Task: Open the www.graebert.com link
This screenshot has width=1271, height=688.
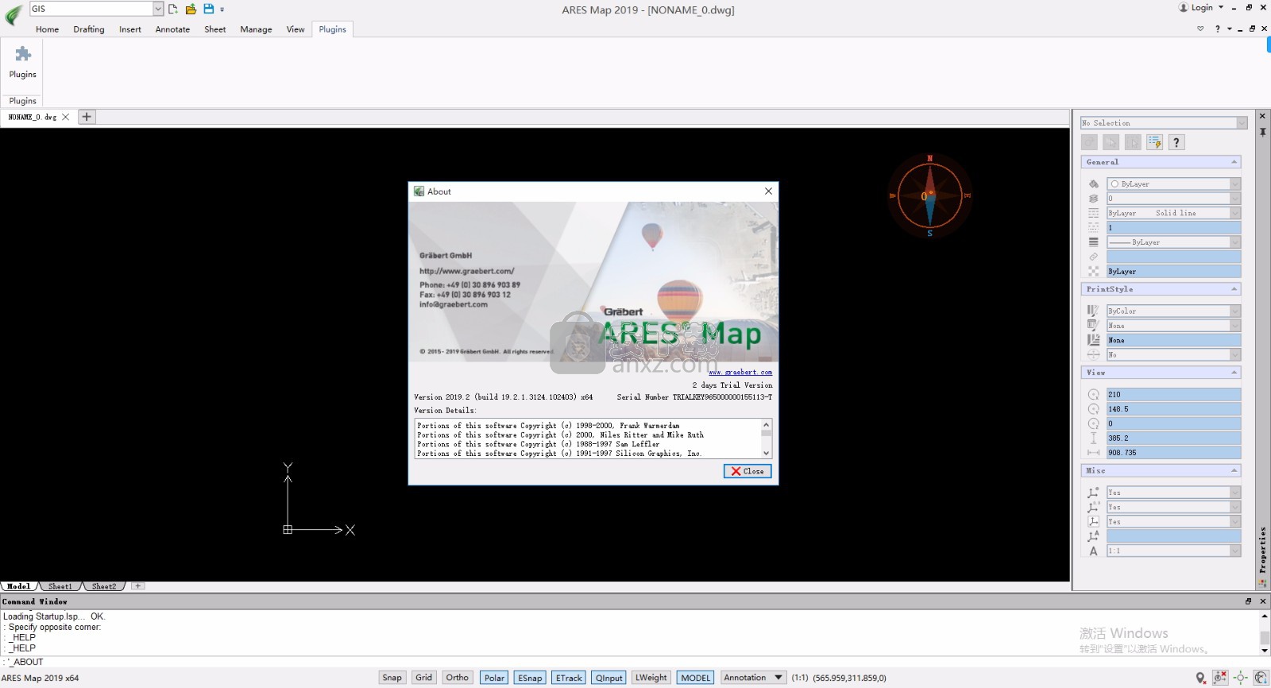Action: coord(740,372)
